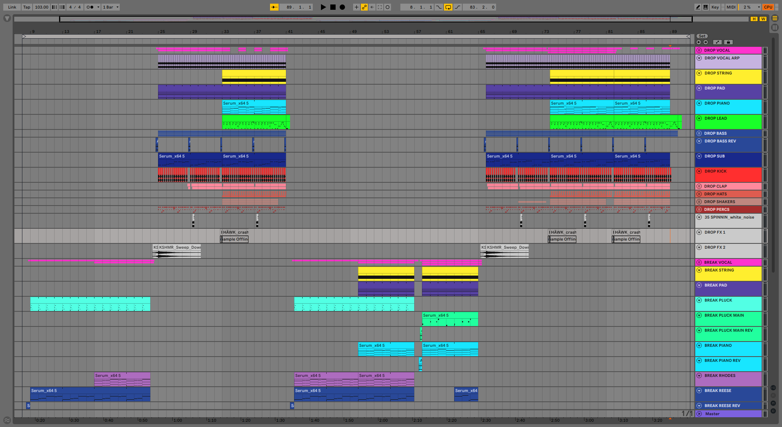Switch to Arrangement View selector icon
782x427 pixels.
click(x=775, y=18)
